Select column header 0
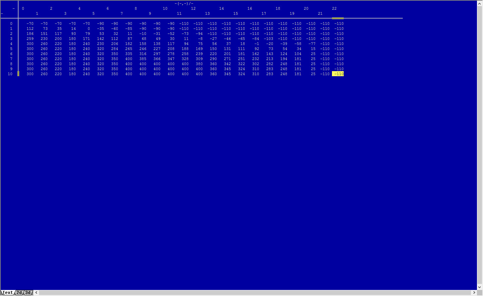The image size is (483, 296). pyautogui.click(x=23, y=9)
